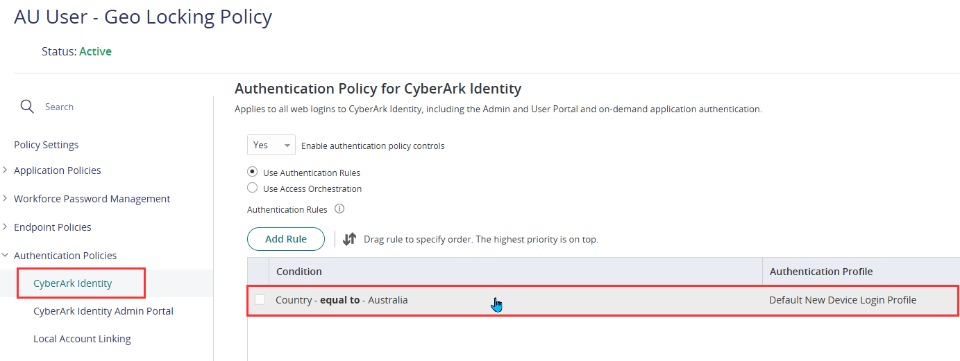The height and width of the screenshot is (361, 960).
Task: Click the Add Rule button
Action: click(x=286, y=239)
